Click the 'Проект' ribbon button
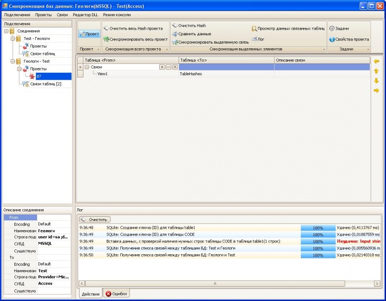 pos(89,34)
